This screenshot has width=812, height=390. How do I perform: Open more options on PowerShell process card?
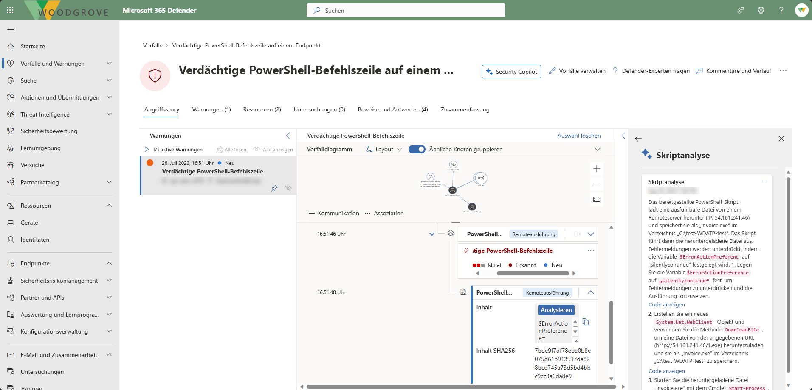(577, 234)
